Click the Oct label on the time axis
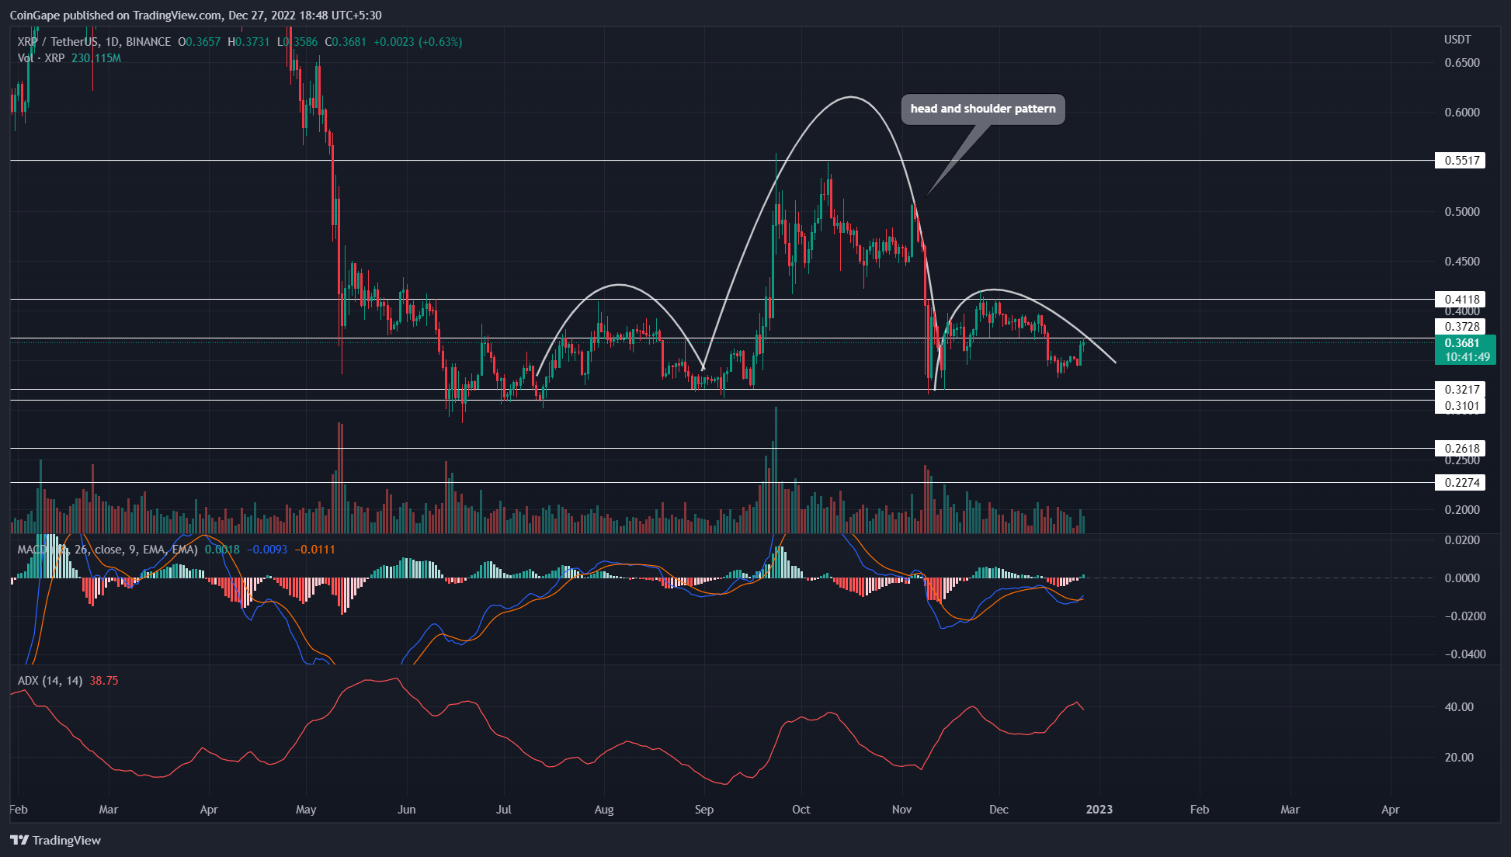The width and height of the screenshot is (1511, 857). [x=801, y=810]
